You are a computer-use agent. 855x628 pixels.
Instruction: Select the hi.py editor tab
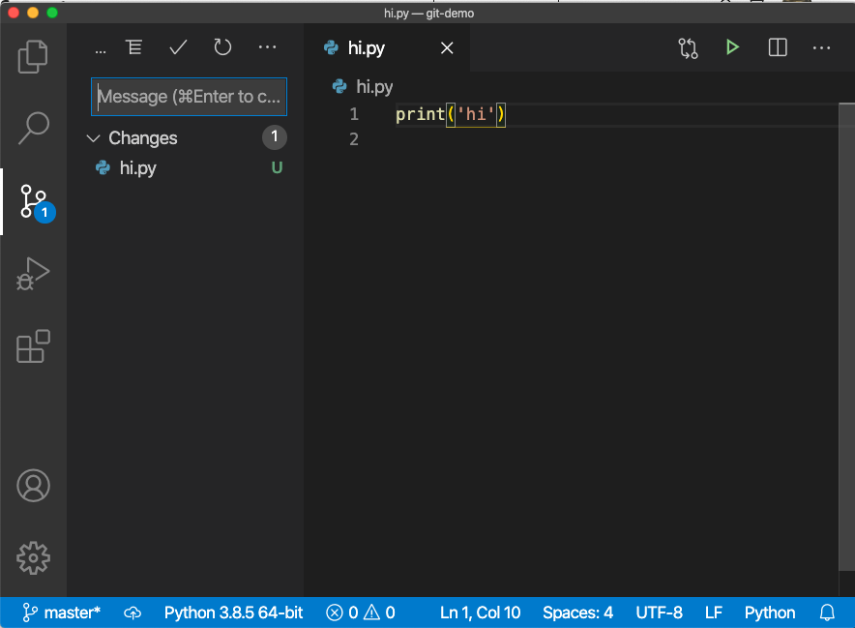(366, 48)
